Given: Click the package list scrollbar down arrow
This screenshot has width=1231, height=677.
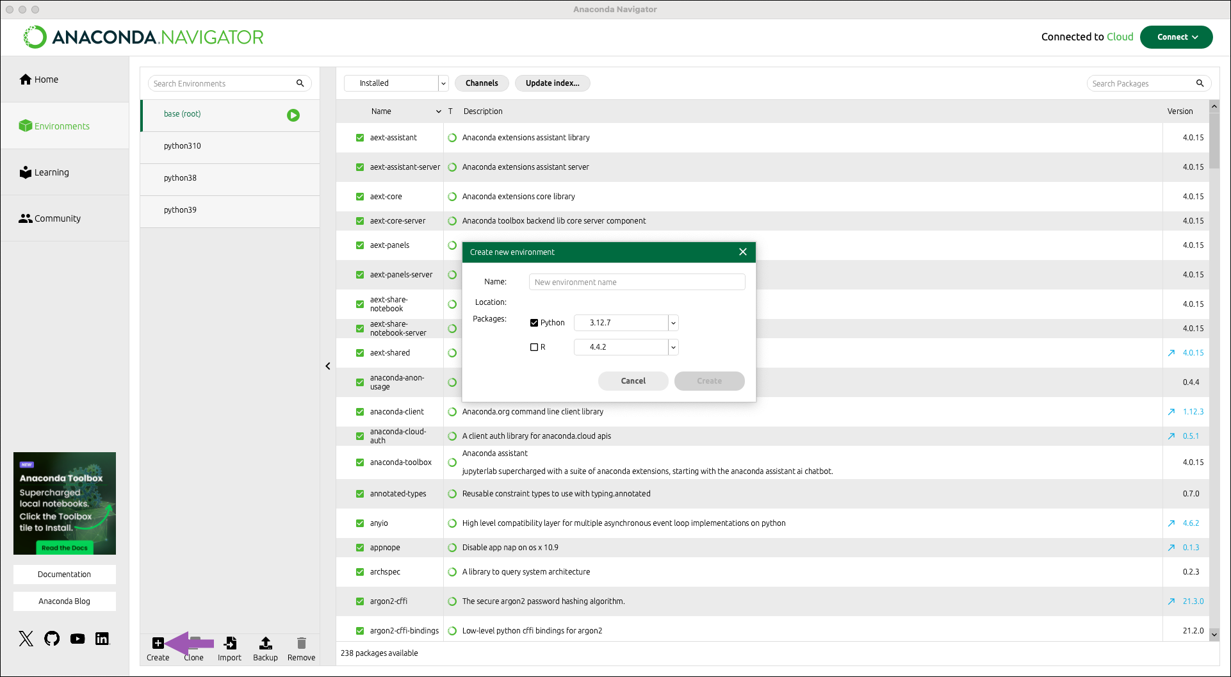Looking at the screenshot, I should [1214, 635].
